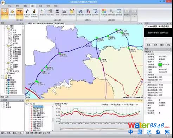This screenshot has width=173, height=138.
Task: Click the green node color swatch
Action: (x=160, y=64)
